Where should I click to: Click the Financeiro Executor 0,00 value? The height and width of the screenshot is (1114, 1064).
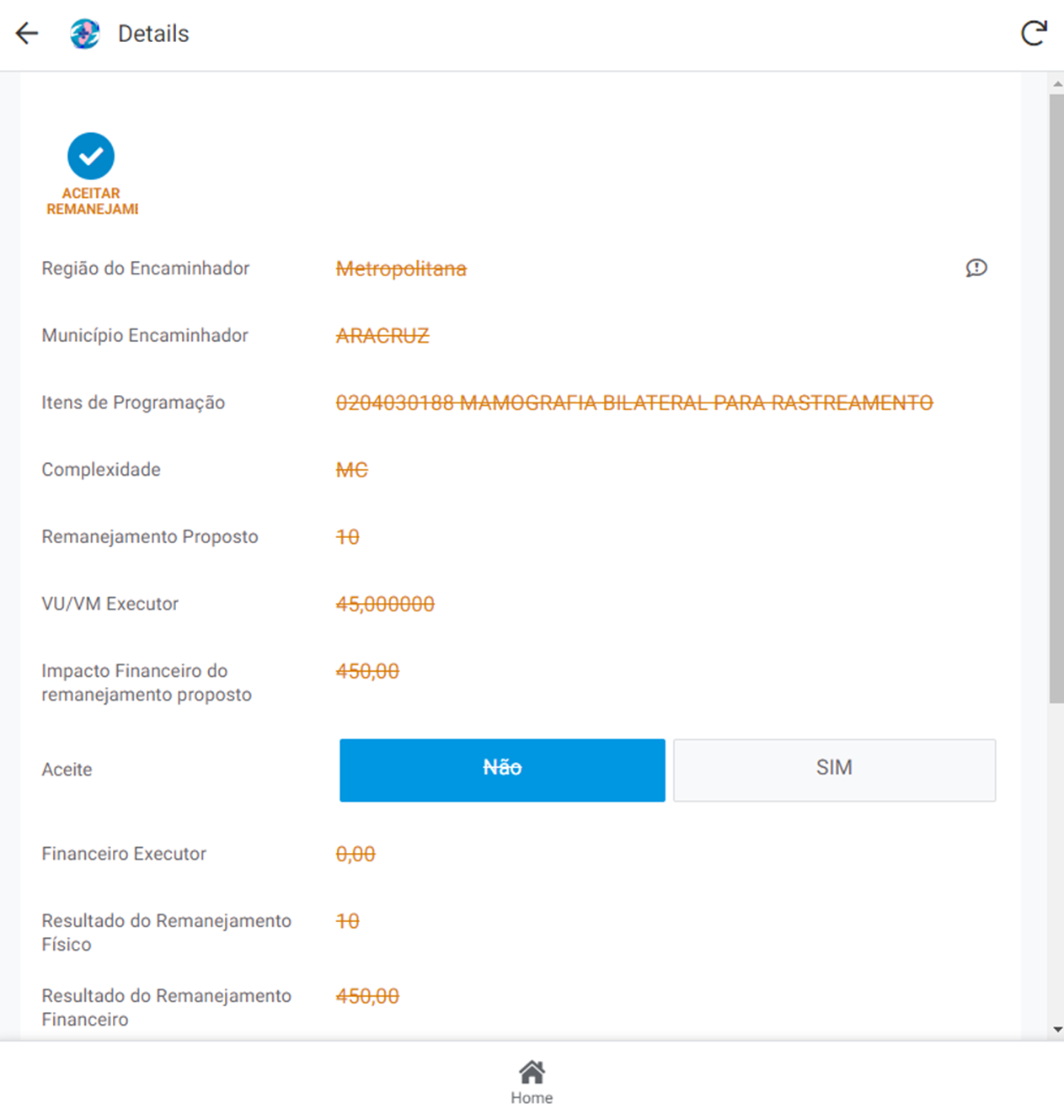pos(356,854)
